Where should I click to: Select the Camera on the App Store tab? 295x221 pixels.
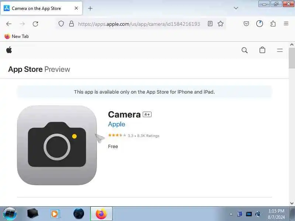point(41,8)
